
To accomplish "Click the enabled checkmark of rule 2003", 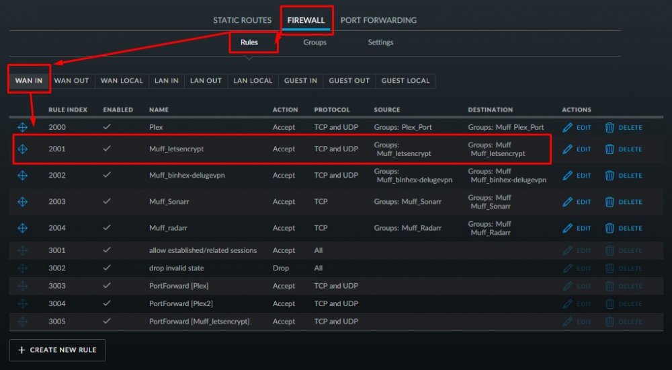I will (107, 201).
